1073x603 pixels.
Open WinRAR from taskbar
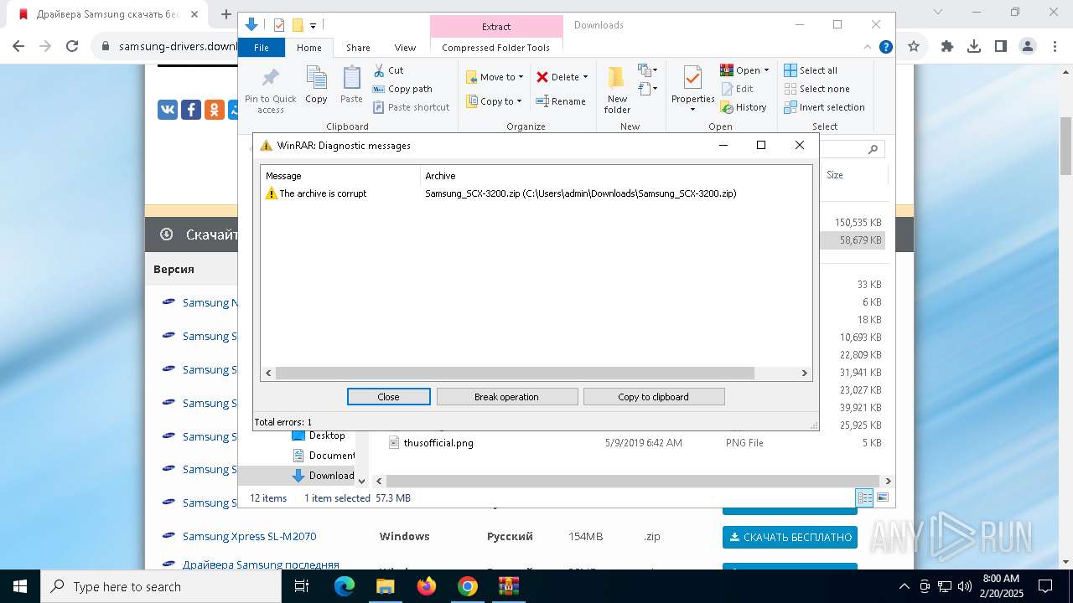coord(508,586)
